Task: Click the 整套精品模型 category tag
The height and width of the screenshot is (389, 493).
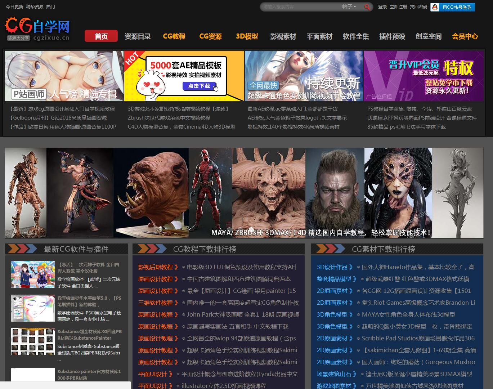Action: [336, 279]
